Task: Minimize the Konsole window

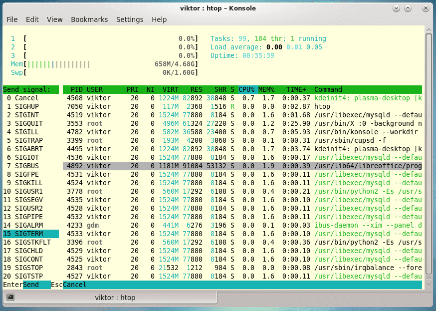Action: click(x=396, y=8)
